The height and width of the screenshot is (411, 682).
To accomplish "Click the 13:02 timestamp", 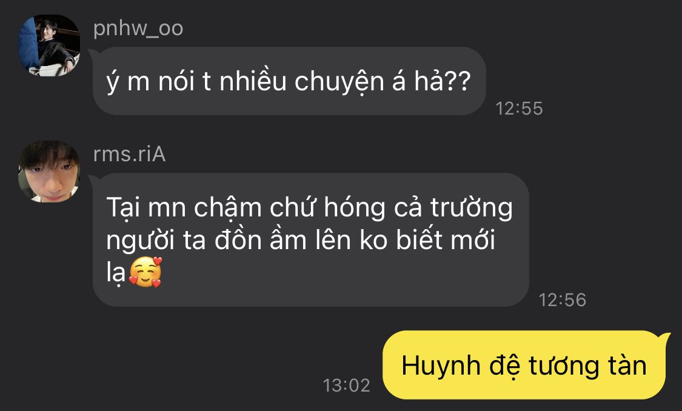I will point(346,386).
